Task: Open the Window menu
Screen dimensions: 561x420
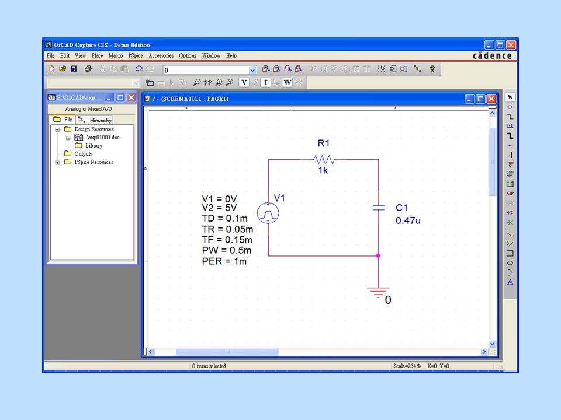Action: pyautogui.click(x=211, y=56)
